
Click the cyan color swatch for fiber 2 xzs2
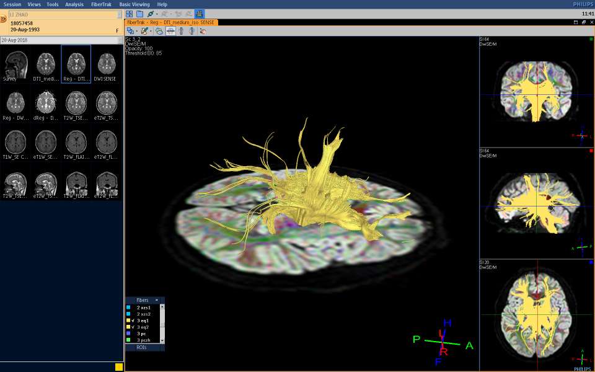coord(128,314)
